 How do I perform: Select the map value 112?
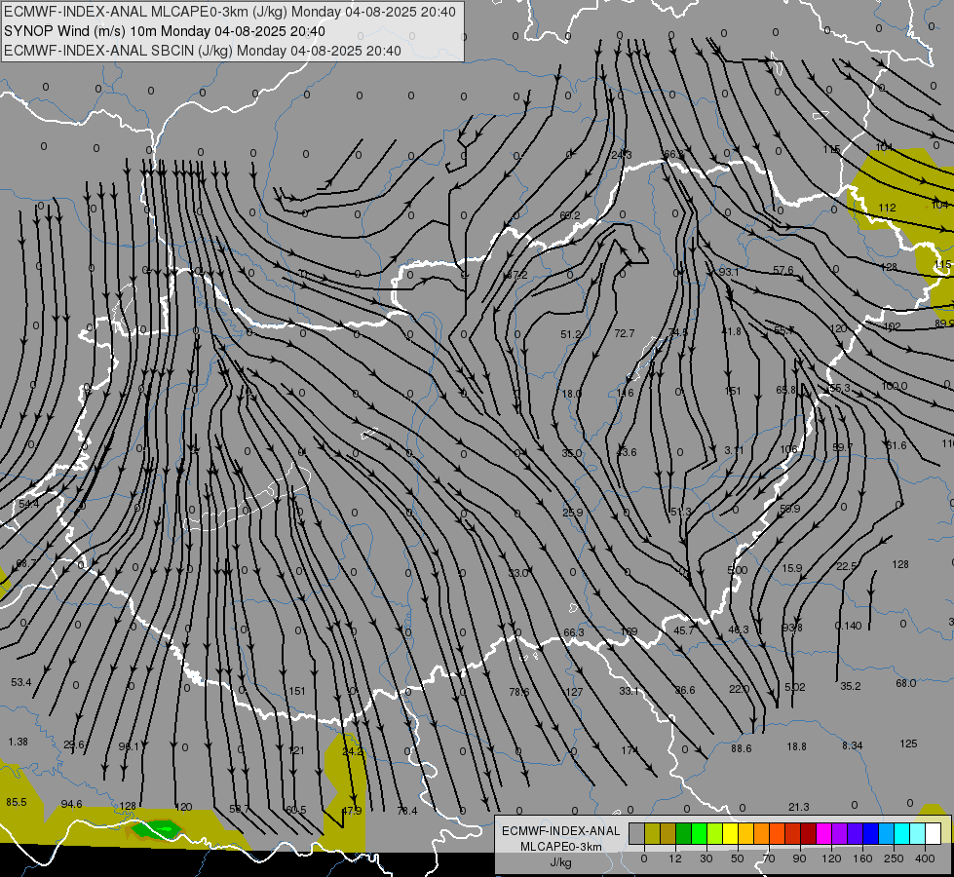887,208
